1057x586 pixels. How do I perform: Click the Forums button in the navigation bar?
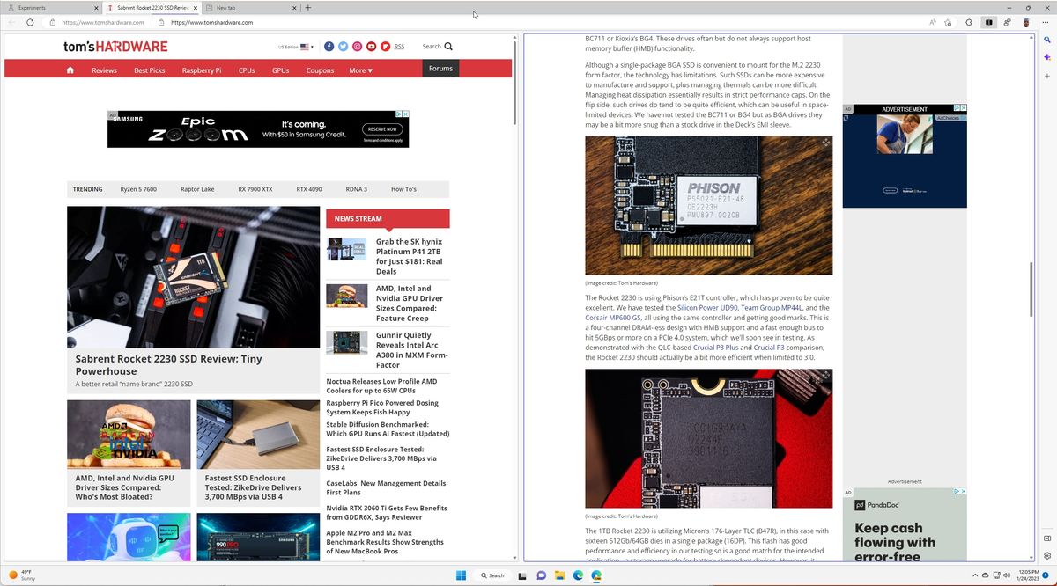pyautogui.click(x=440, y=68)
